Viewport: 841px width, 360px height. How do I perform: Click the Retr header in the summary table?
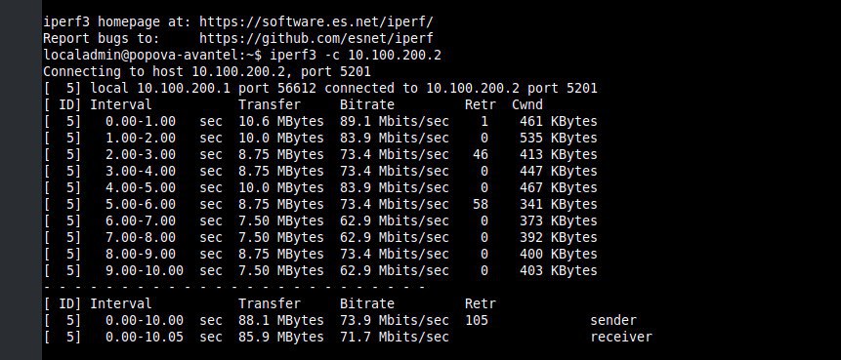(x=481, y=304)
